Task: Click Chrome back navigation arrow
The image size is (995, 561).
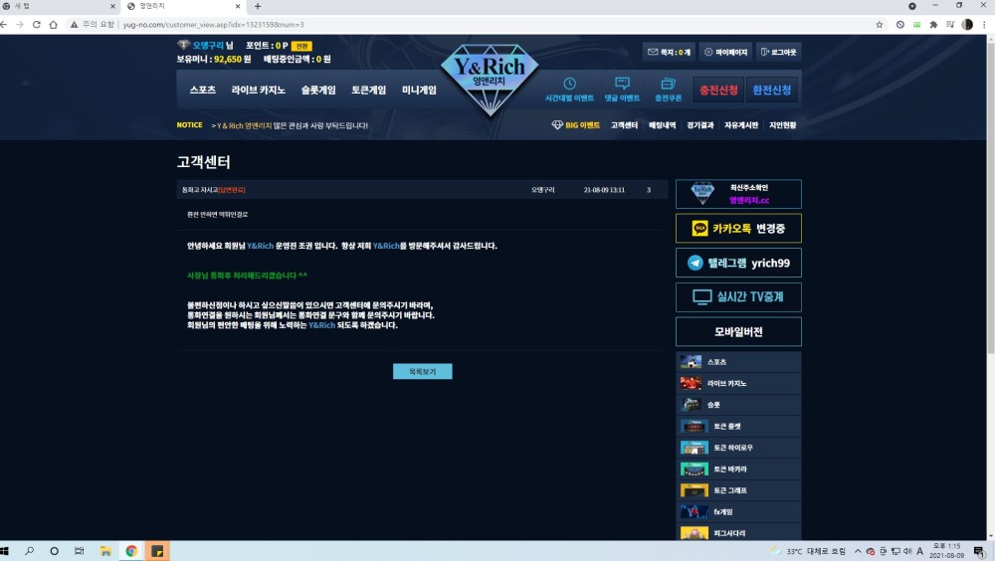Action: 4,25
